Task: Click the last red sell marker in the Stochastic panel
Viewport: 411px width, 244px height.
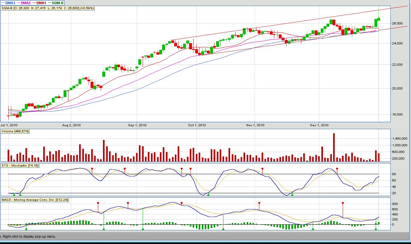Action: point(337,169)
